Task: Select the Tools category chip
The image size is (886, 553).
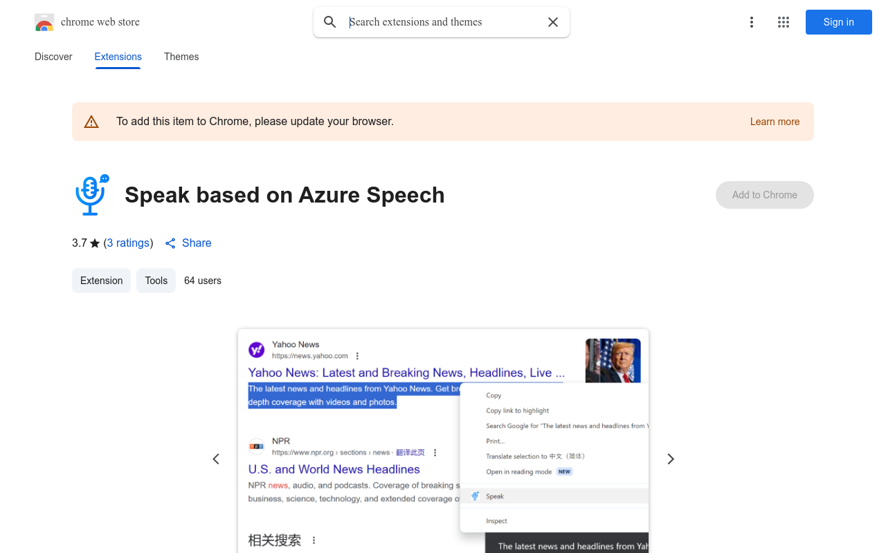Action: pyautogui.click(x=156, y=281)
